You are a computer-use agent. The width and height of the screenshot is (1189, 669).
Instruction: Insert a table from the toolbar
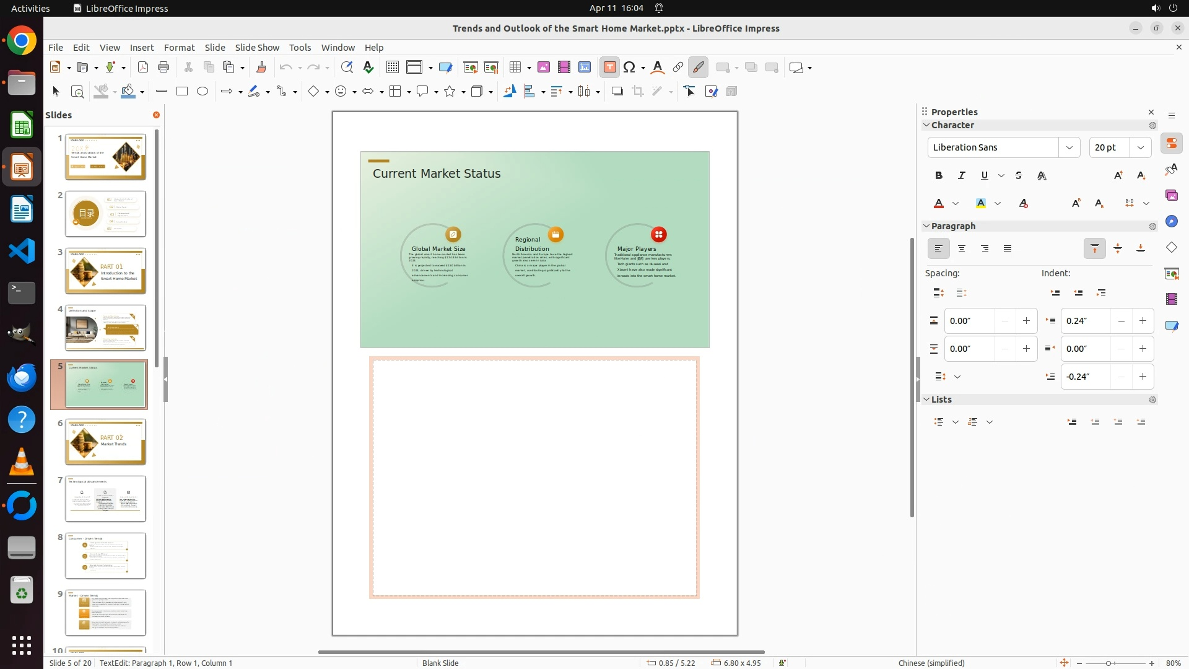[x=515, y=68]
